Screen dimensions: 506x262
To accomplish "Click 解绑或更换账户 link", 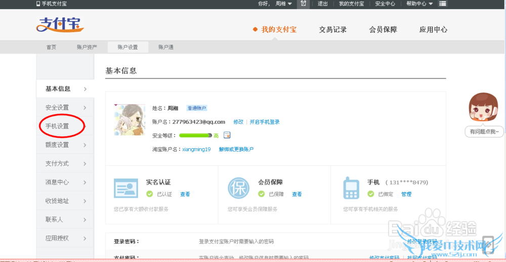I will (236, 149).
